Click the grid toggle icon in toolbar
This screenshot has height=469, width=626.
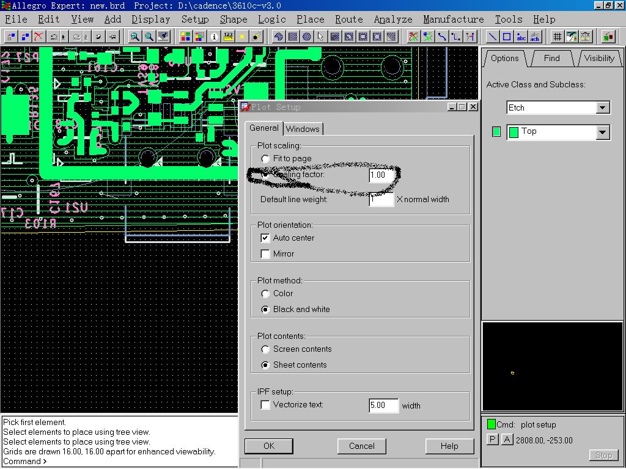(x=557, y=37)
